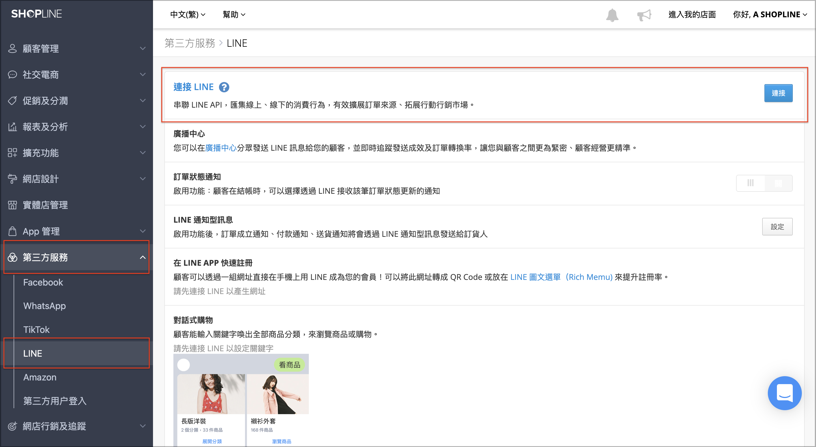Collapse the 第三方服務 menu chevron
Image resolution: width=816 pixels, height=447 pixels.
(143, 257)
